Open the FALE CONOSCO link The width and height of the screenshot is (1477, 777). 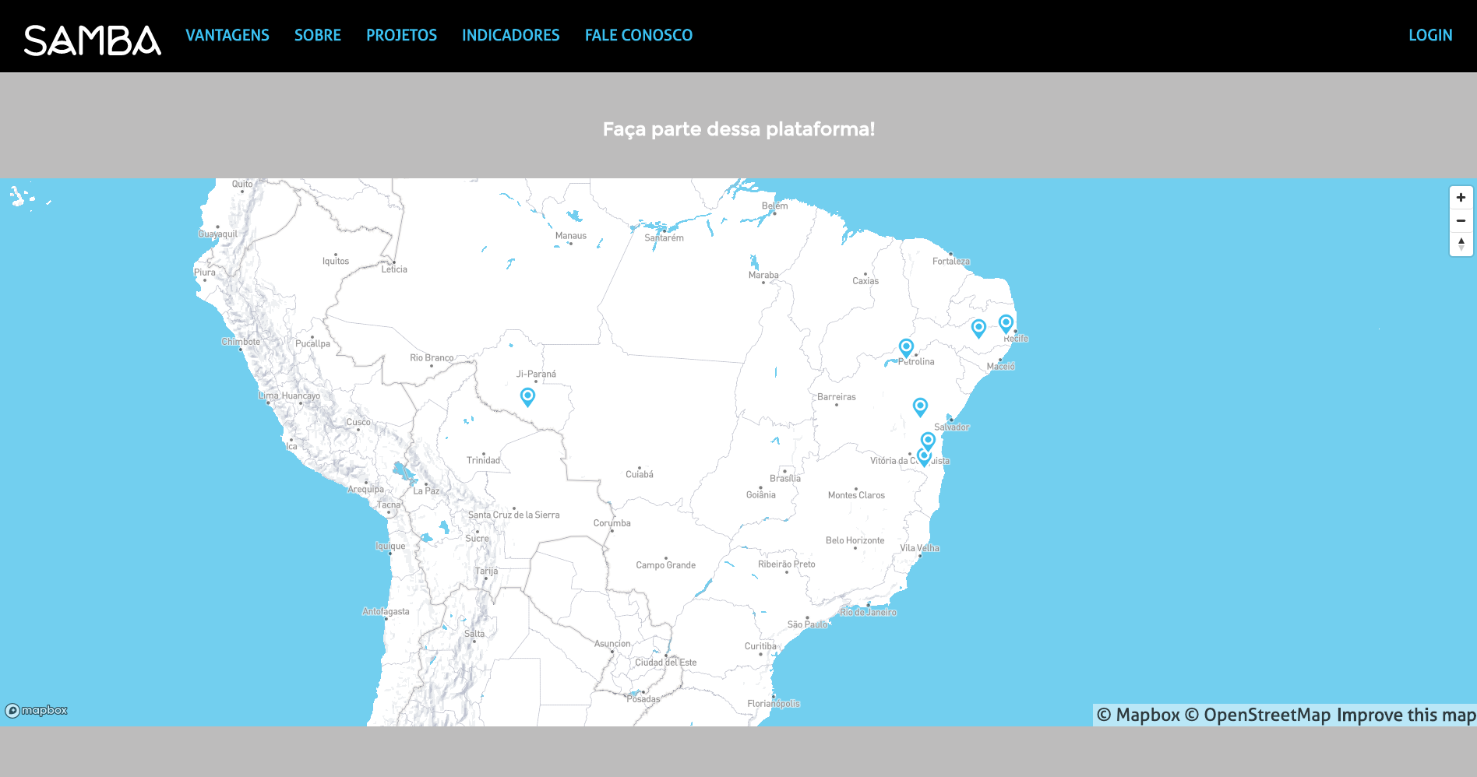click(x=638, y=36)
